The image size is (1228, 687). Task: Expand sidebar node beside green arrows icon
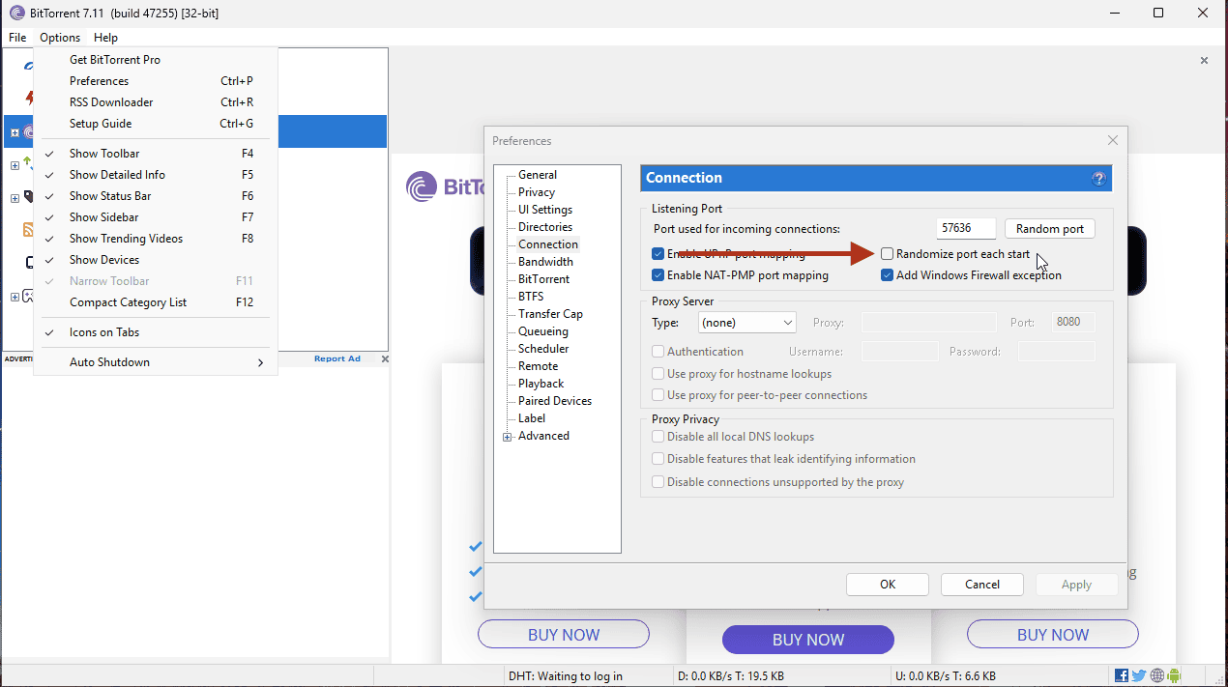[x=15, y=165]
